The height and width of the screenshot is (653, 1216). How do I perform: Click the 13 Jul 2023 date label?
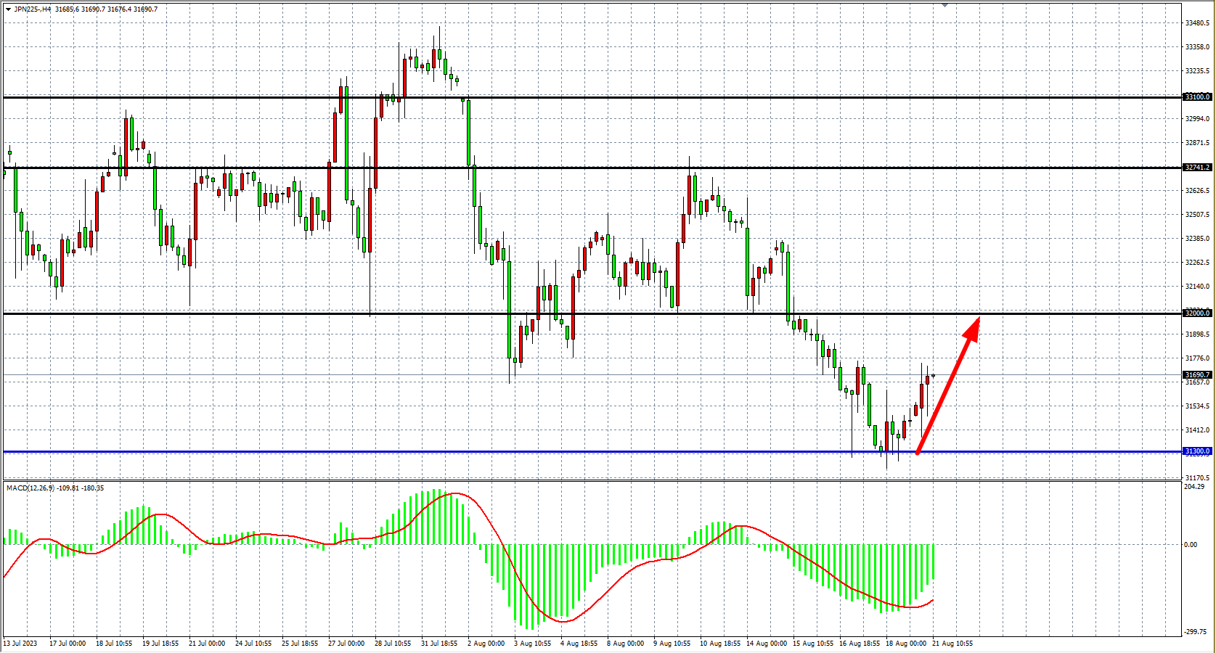[20, 644]
